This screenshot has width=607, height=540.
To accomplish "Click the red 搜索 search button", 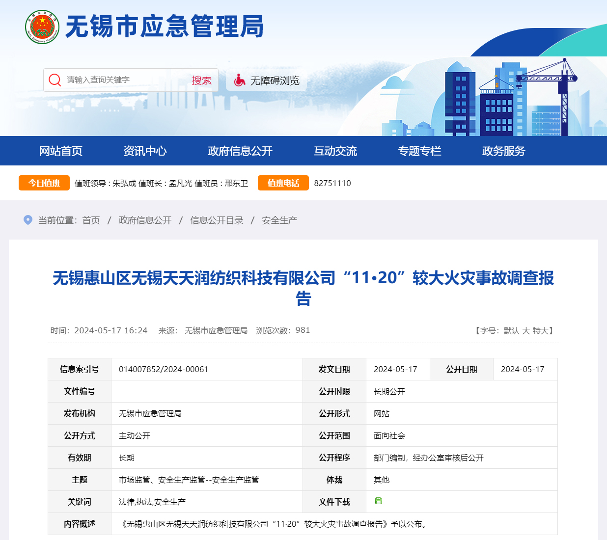I will (202, 80).
